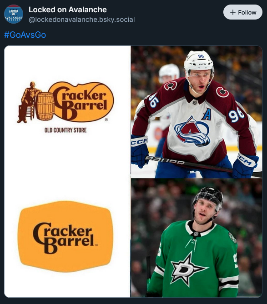
Task: Click the CCM logo on the white helmet
Action: pos(202,64)
